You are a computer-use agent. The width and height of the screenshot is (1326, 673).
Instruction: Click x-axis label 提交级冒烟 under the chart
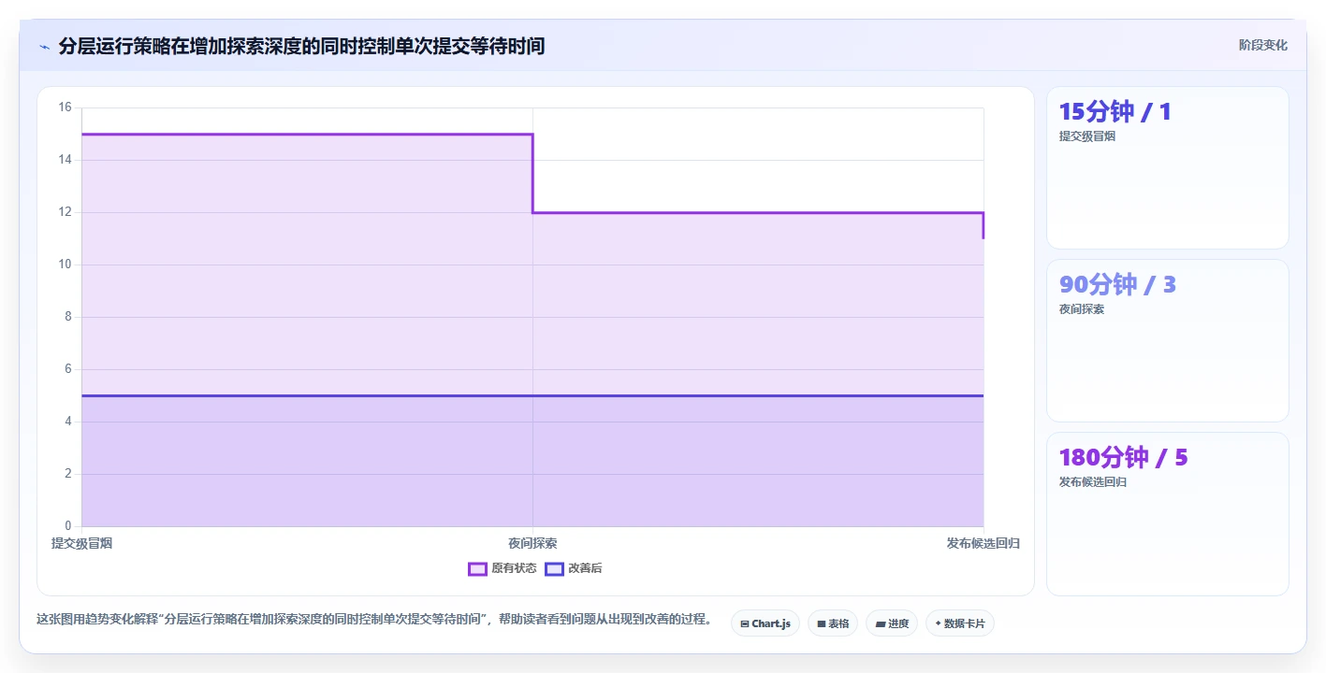(81, 543)
